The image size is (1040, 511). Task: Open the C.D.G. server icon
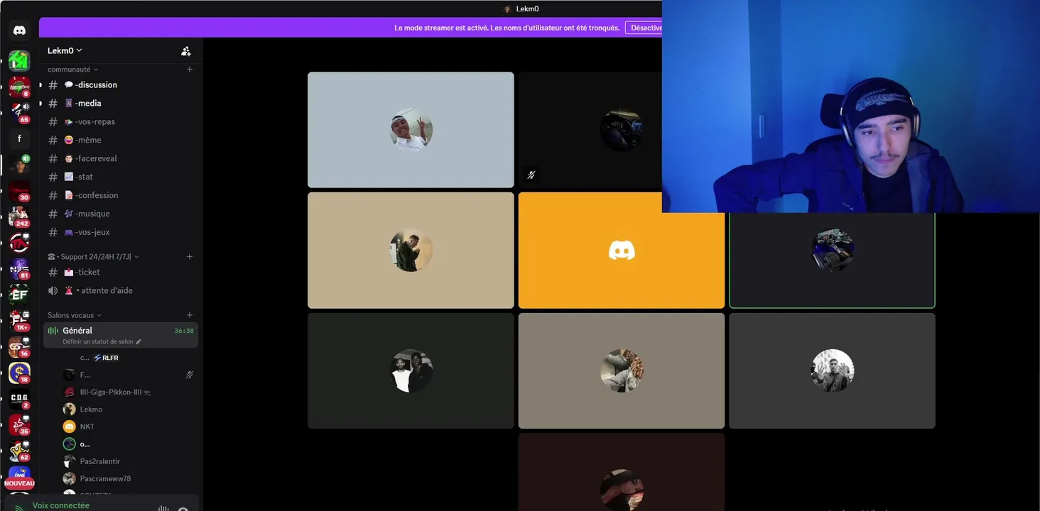point(19,398)
